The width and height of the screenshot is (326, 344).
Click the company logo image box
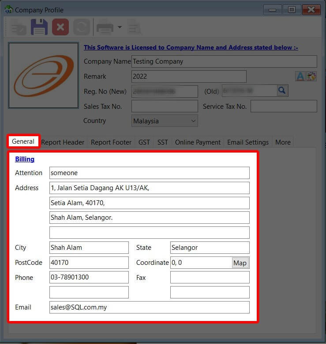coord(43,75)
